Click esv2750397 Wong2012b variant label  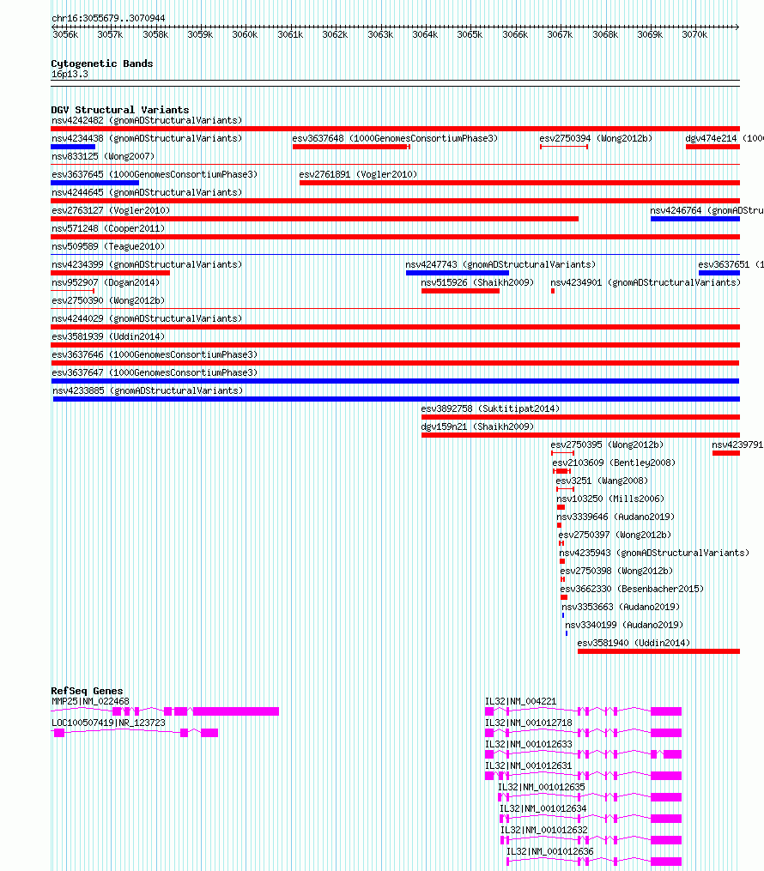[615, 535]
